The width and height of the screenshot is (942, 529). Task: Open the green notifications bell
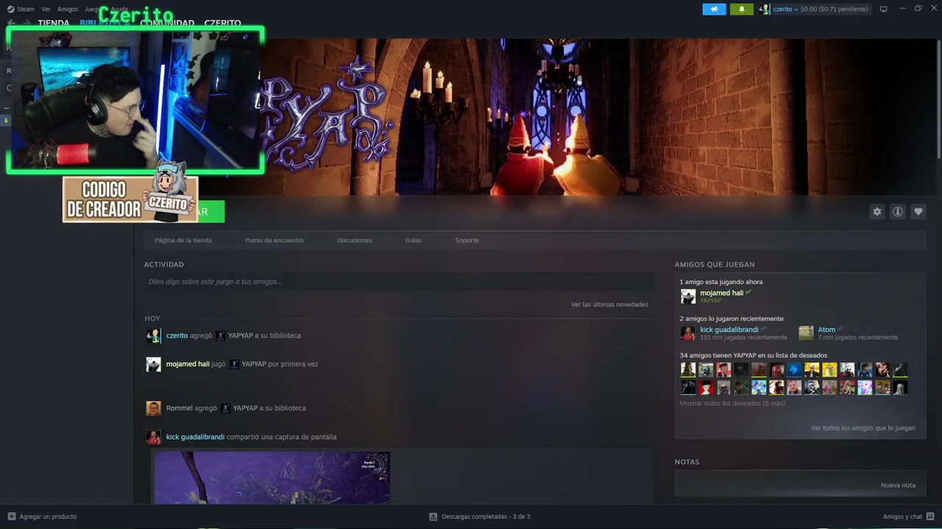click(741, 9)
